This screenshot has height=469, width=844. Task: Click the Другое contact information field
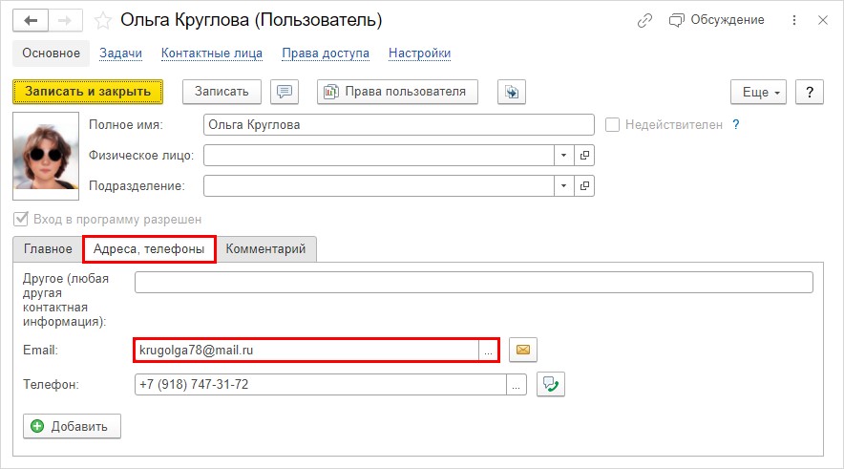[x=474, y=282]
